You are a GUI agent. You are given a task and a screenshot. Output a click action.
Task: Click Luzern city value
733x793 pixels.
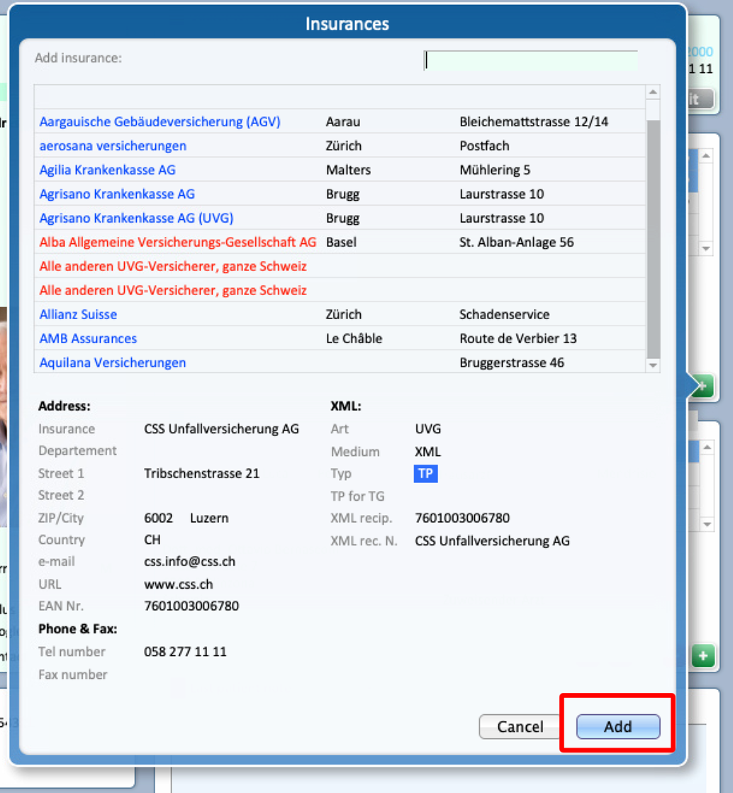(x=209, y=518)
